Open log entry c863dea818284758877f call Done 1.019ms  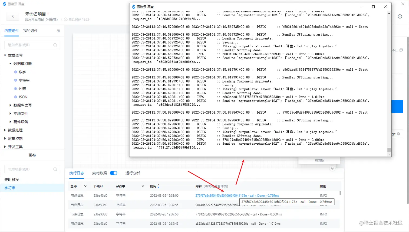coord(238,224)
